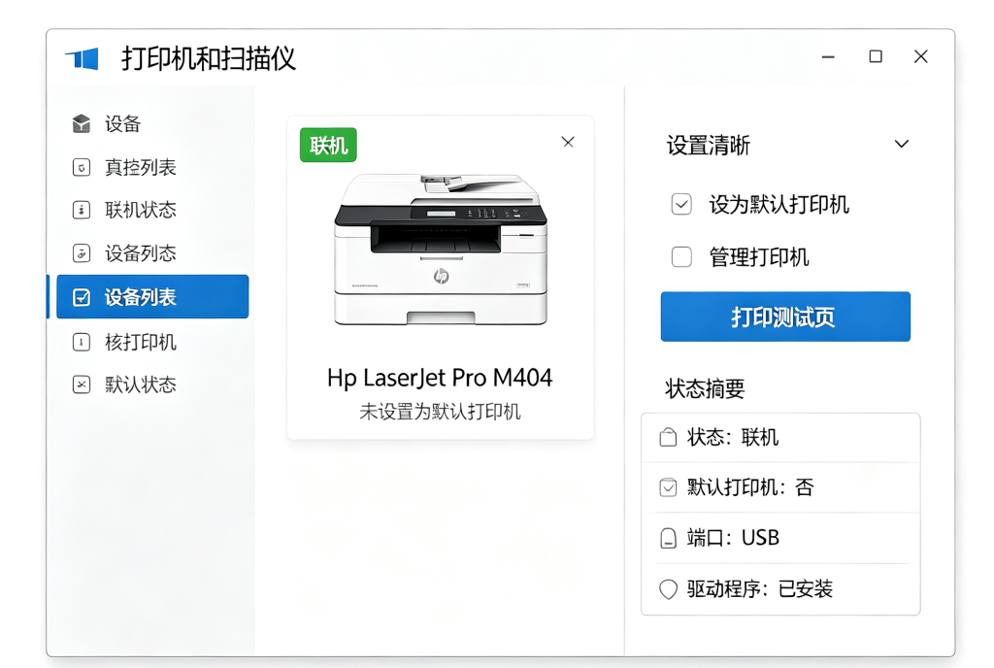Click the port icon next to 端口: USB

tap(668, 538)
